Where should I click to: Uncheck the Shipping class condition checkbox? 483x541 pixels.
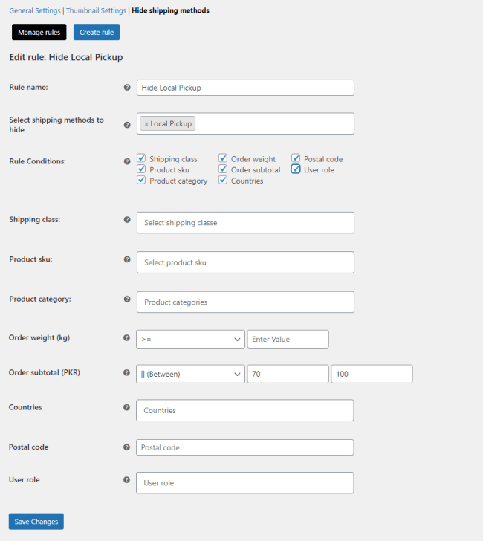pos(141,158)
